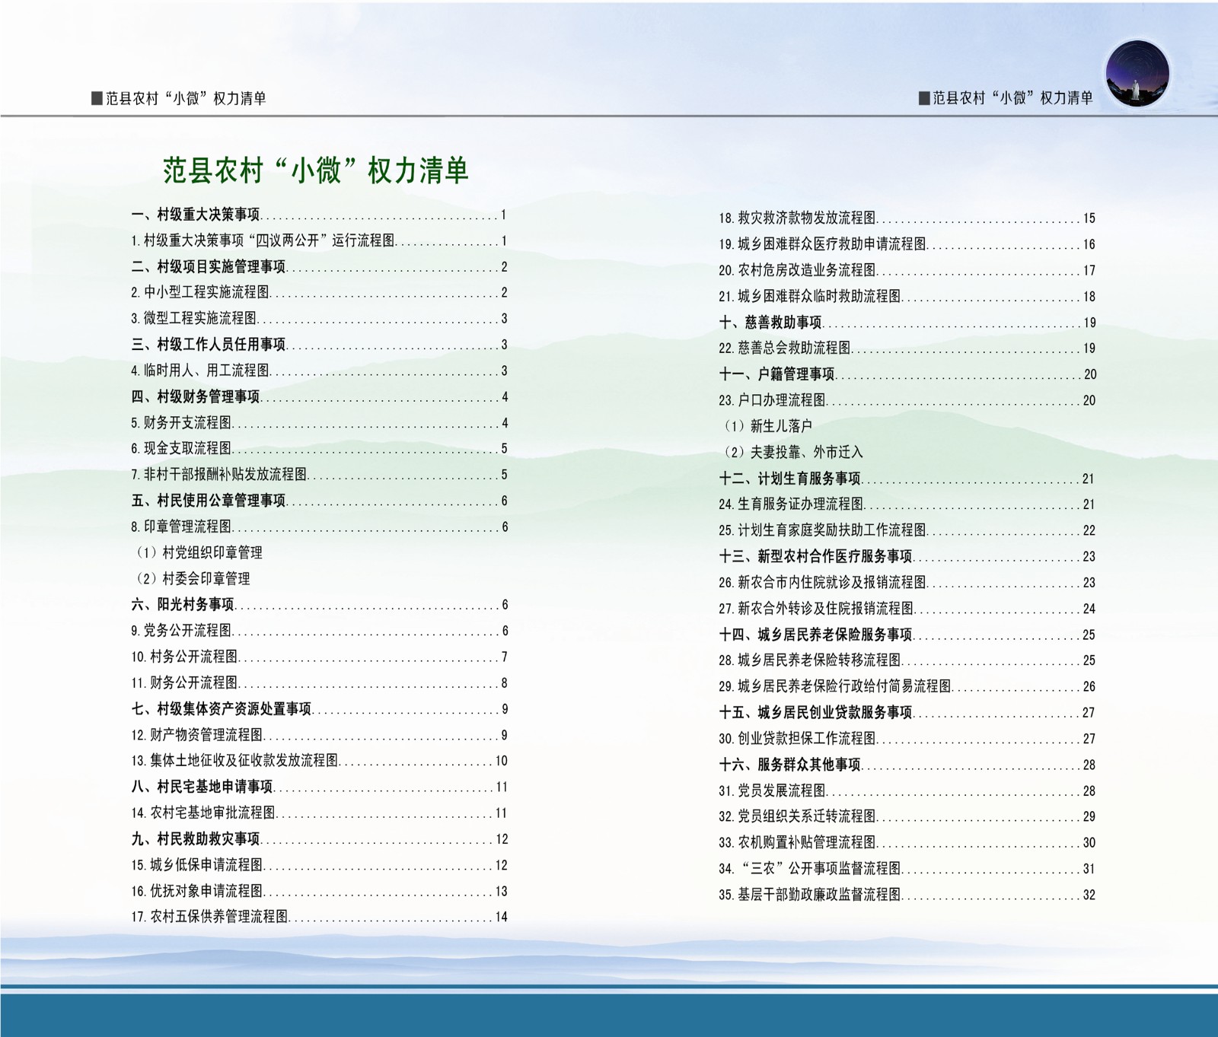This screenshot has width=1218, height=1037.
Task: Select entry 十三、新型农村合作医疗服务事项
Action: coord(907,557)
